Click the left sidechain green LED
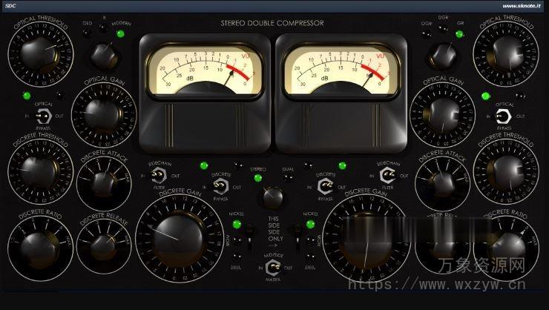 [204, 165]
